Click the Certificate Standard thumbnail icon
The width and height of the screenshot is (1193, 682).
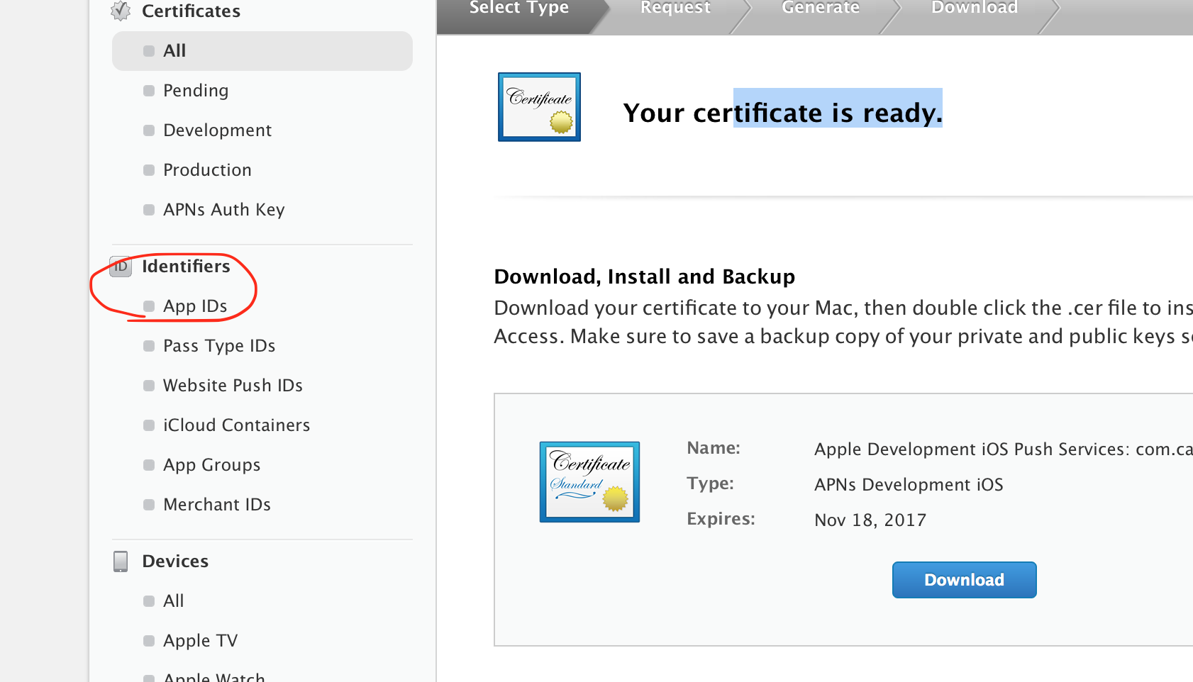click(x=589, y=482)
